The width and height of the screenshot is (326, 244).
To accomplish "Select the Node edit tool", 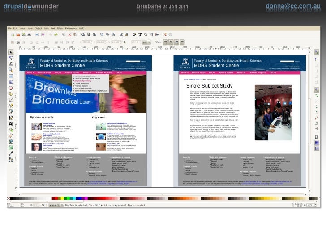I will click(11, 58).
